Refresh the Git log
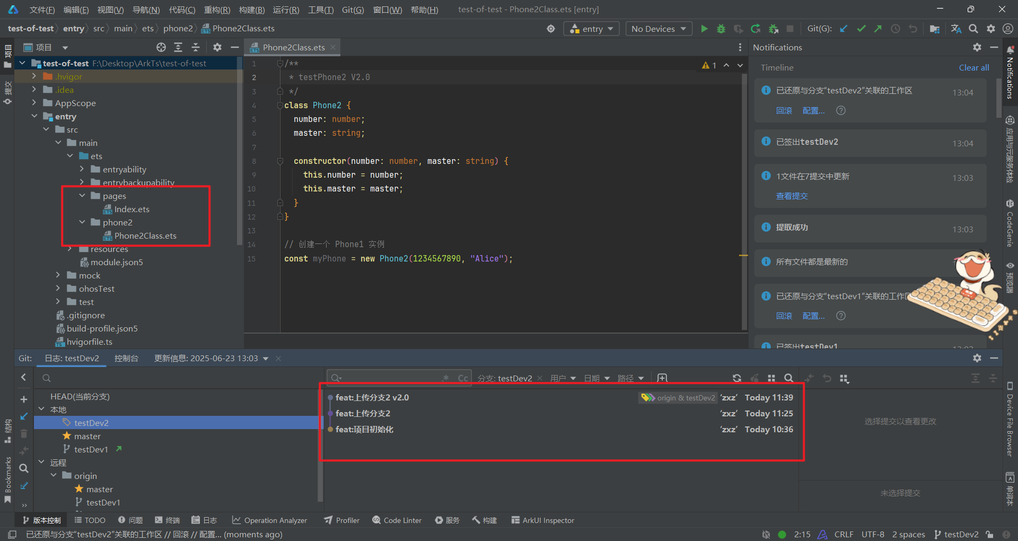Screen dimensions: 1018x541 tap(737, 378)
